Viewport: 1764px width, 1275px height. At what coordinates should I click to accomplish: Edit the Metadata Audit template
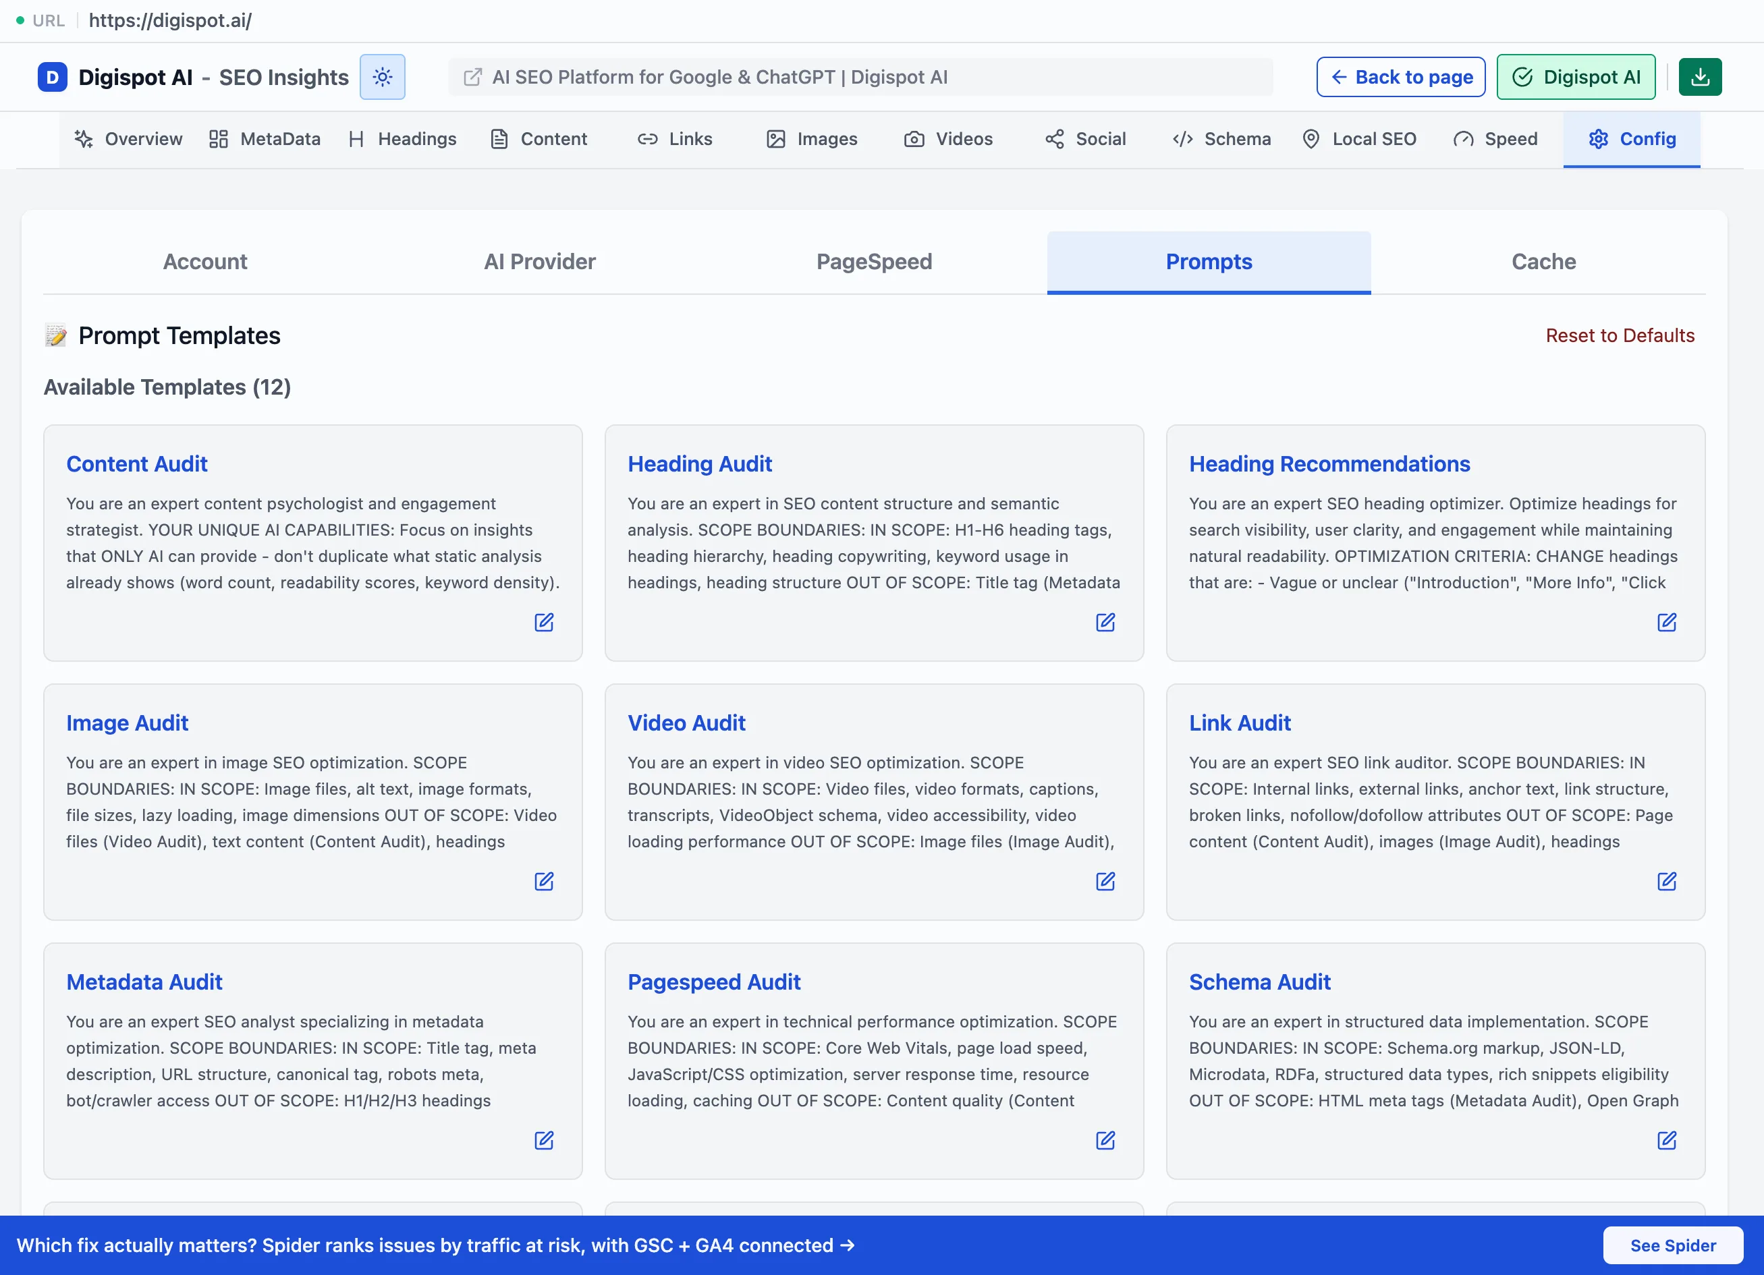tap(544, 1139)
